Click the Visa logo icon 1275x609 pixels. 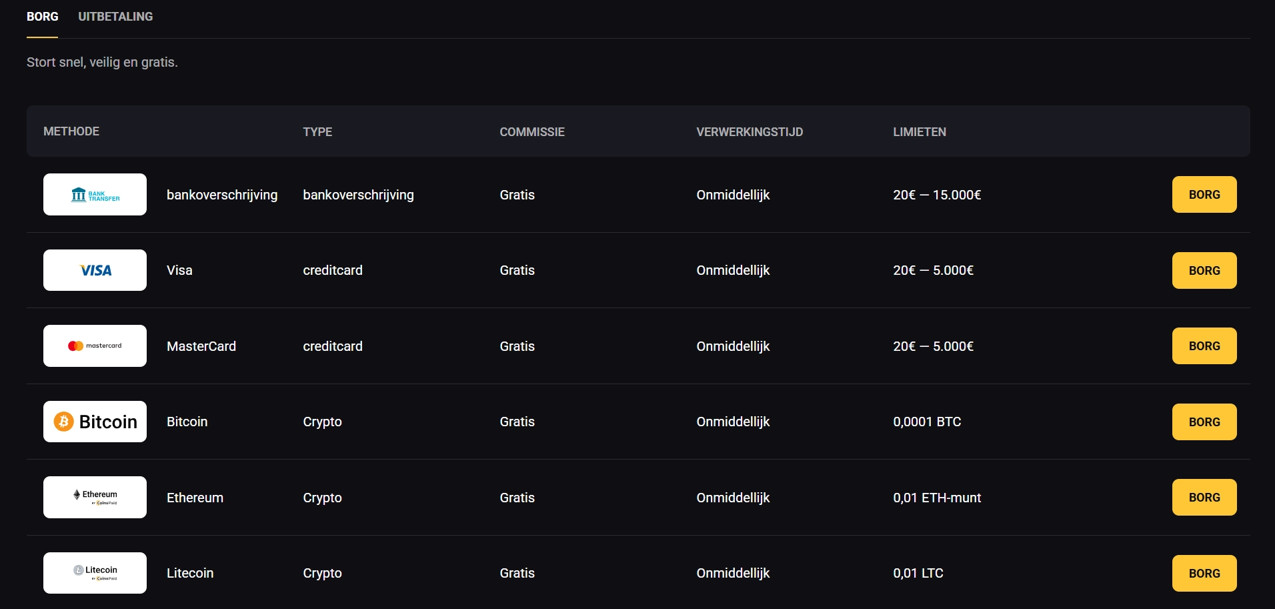[95, 270]
